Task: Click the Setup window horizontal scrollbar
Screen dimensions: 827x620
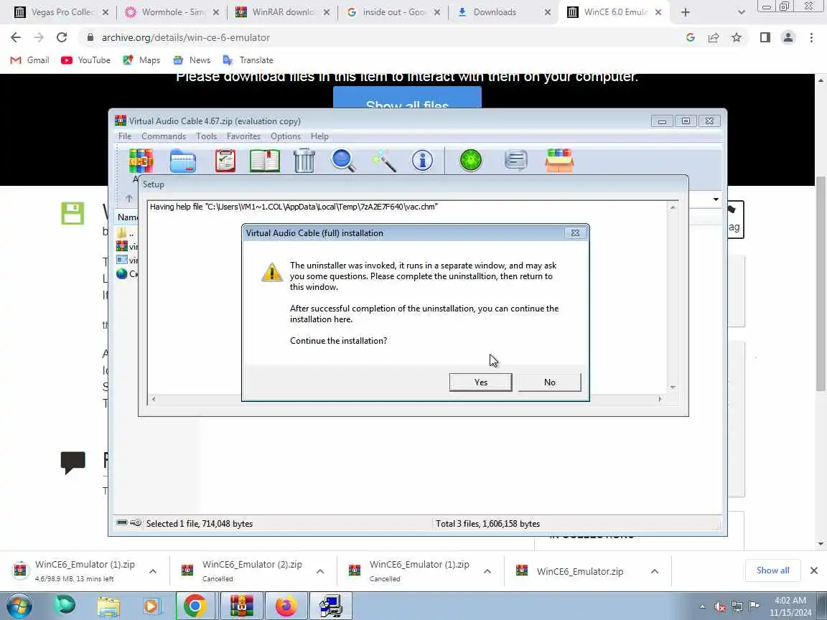Action: [x=406, y=399]
